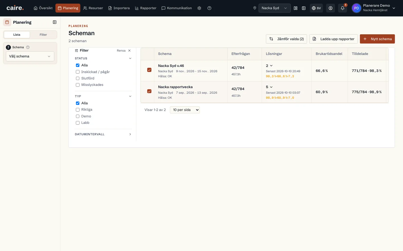Click the filter sliders icon
This screenshot has height=251, width=403.
click(x=76, y=50)
